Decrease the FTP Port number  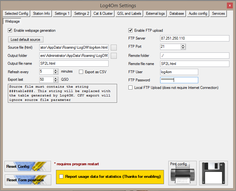pyautogui.click(x=183, y=48)
